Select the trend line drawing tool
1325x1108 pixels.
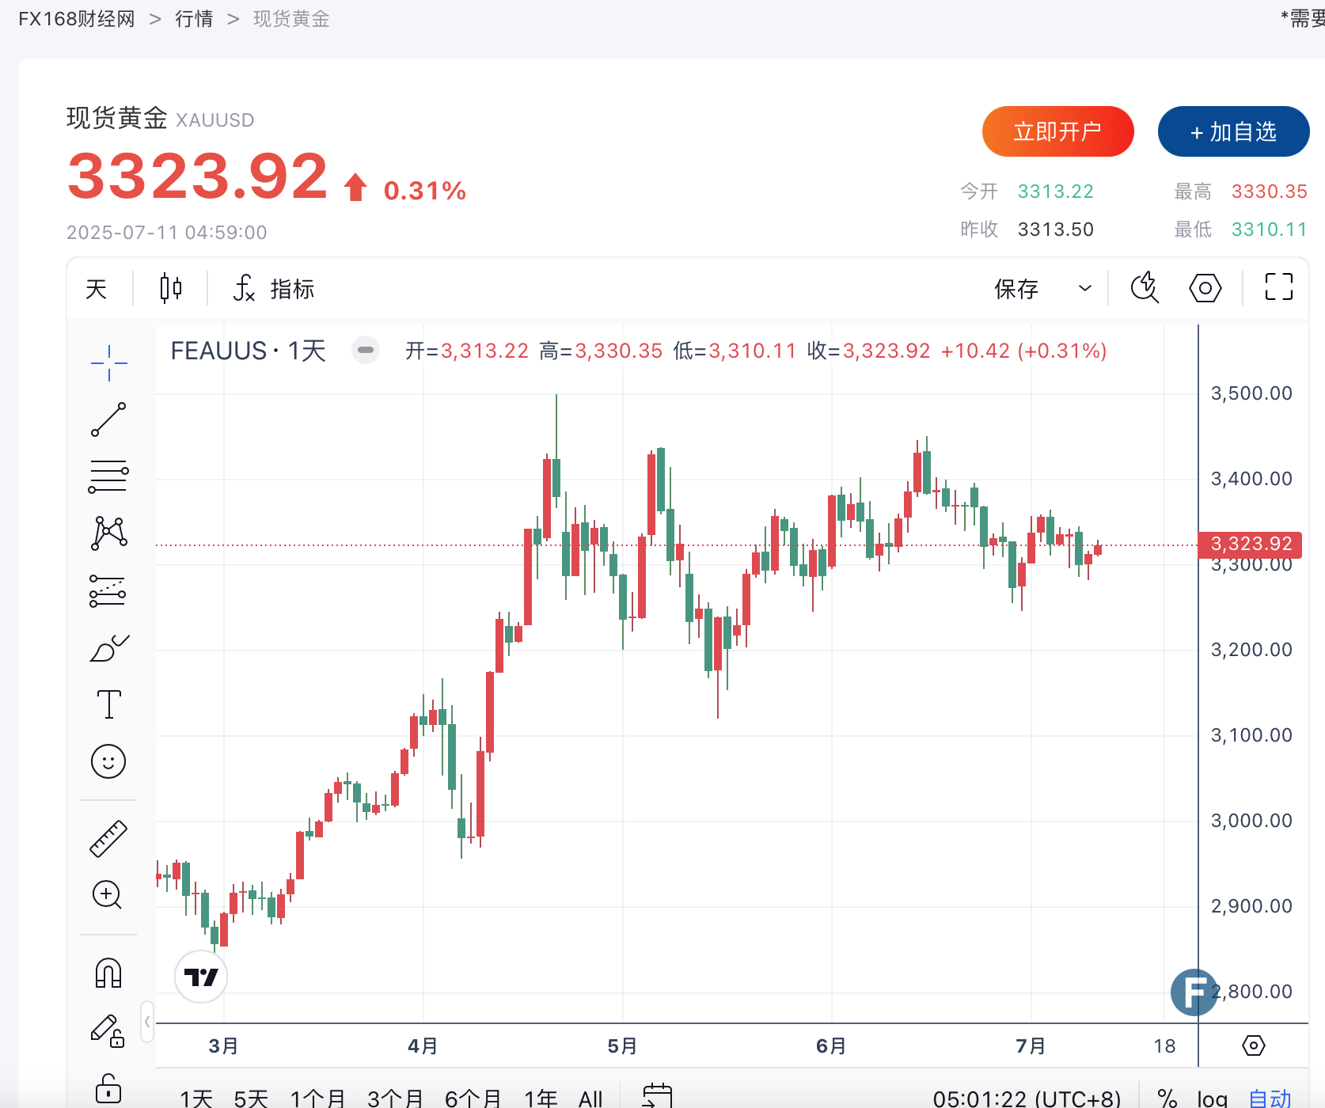click(108, 419)
